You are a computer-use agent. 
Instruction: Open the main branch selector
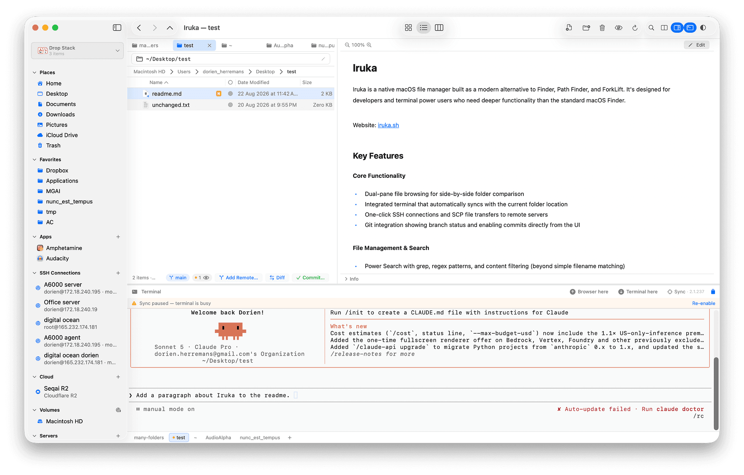coord(178,278)
